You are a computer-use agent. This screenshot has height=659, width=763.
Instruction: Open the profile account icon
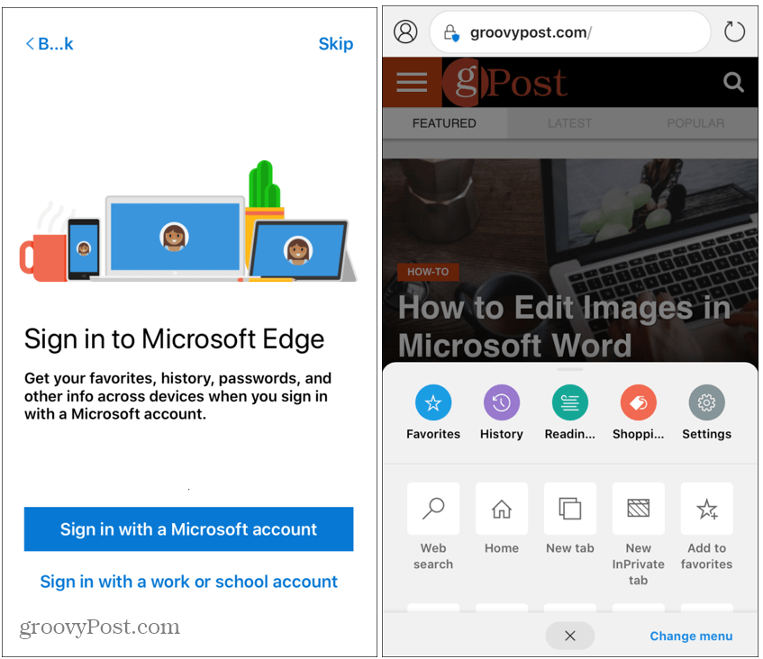click(x=405, y=32)
